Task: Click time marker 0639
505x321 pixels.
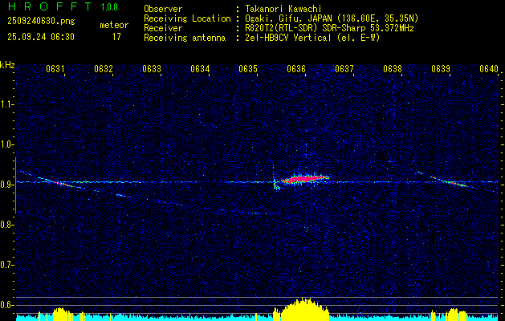Action: click(x=441, y=69)
